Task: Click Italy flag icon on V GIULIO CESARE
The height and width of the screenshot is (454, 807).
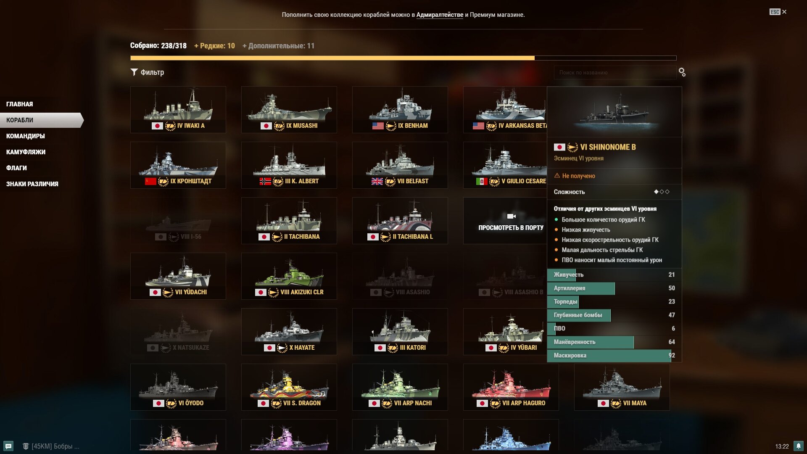Action: [x=482, y=181]
